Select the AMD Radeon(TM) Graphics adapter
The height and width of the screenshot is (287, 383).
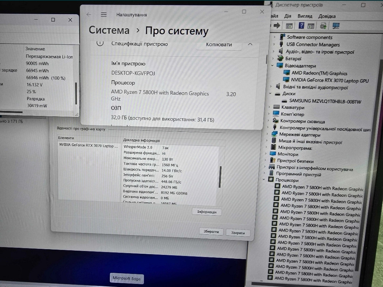(x=319, y=73)
